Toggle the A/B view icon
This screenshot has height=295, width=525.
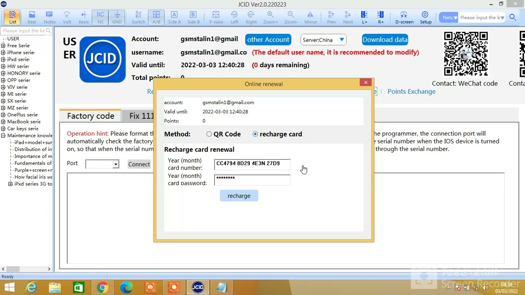point(156,18)
